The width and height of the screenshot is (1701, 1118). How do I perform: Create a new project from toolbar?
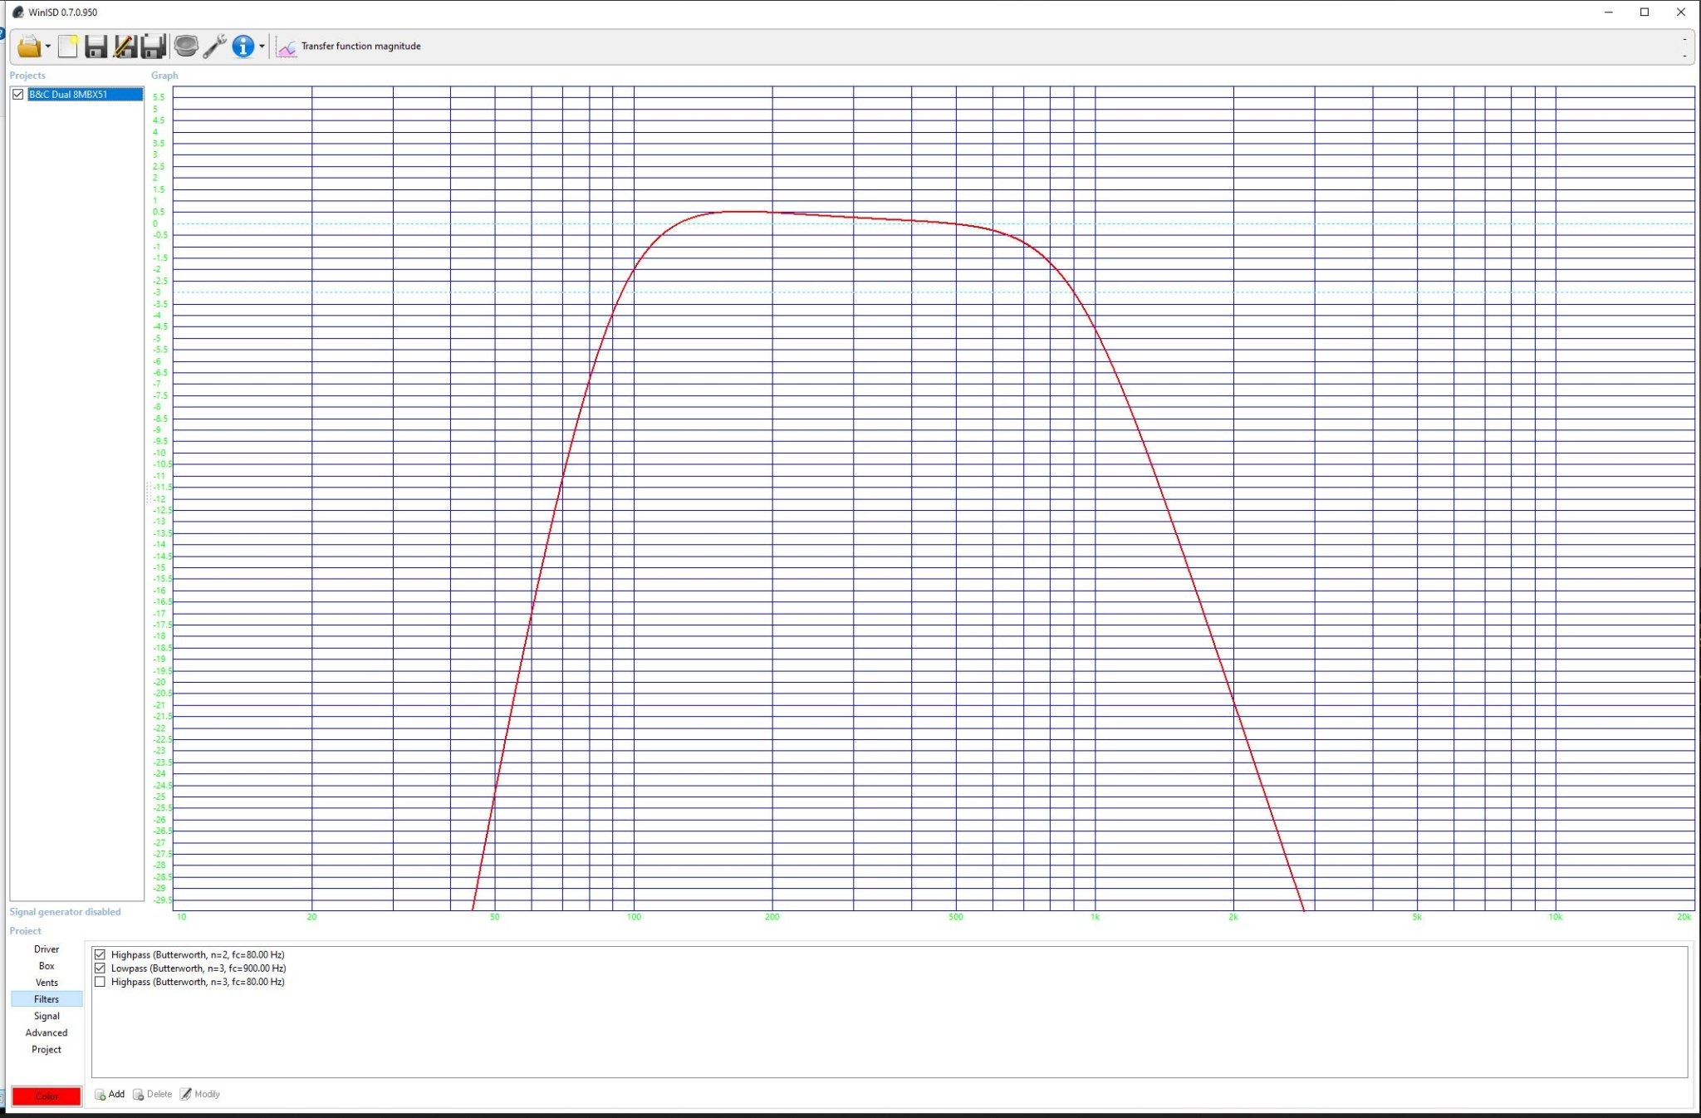tap(68, 47)
